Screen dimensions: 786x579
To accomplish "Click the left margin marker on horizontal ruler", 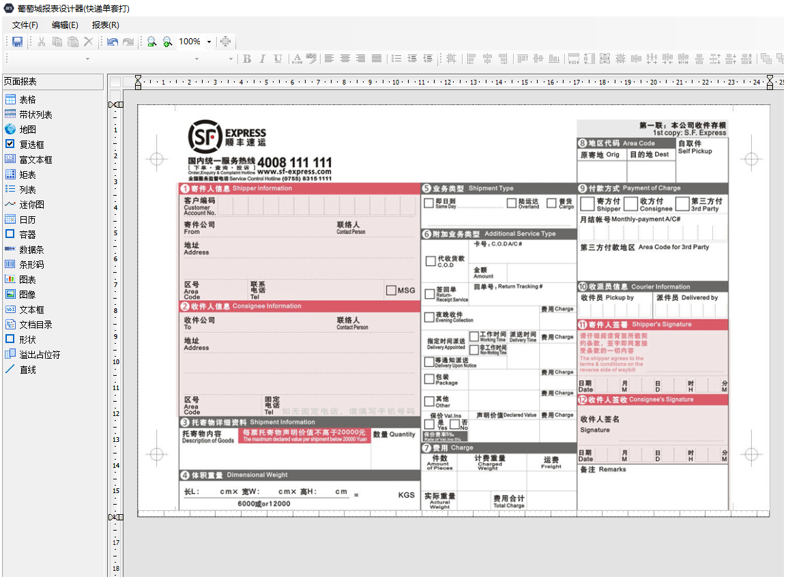I will pos(139,82).
